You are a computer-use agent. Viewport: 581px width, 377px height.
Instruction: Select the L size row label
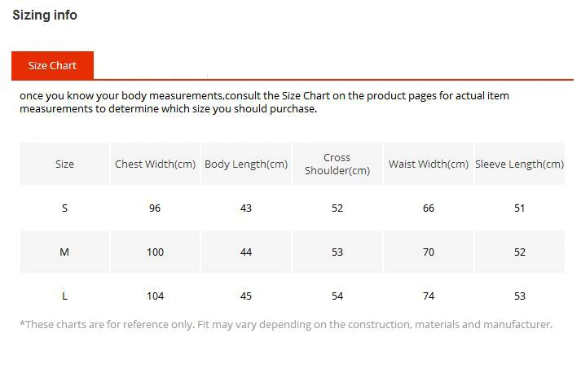click(64, 296)
